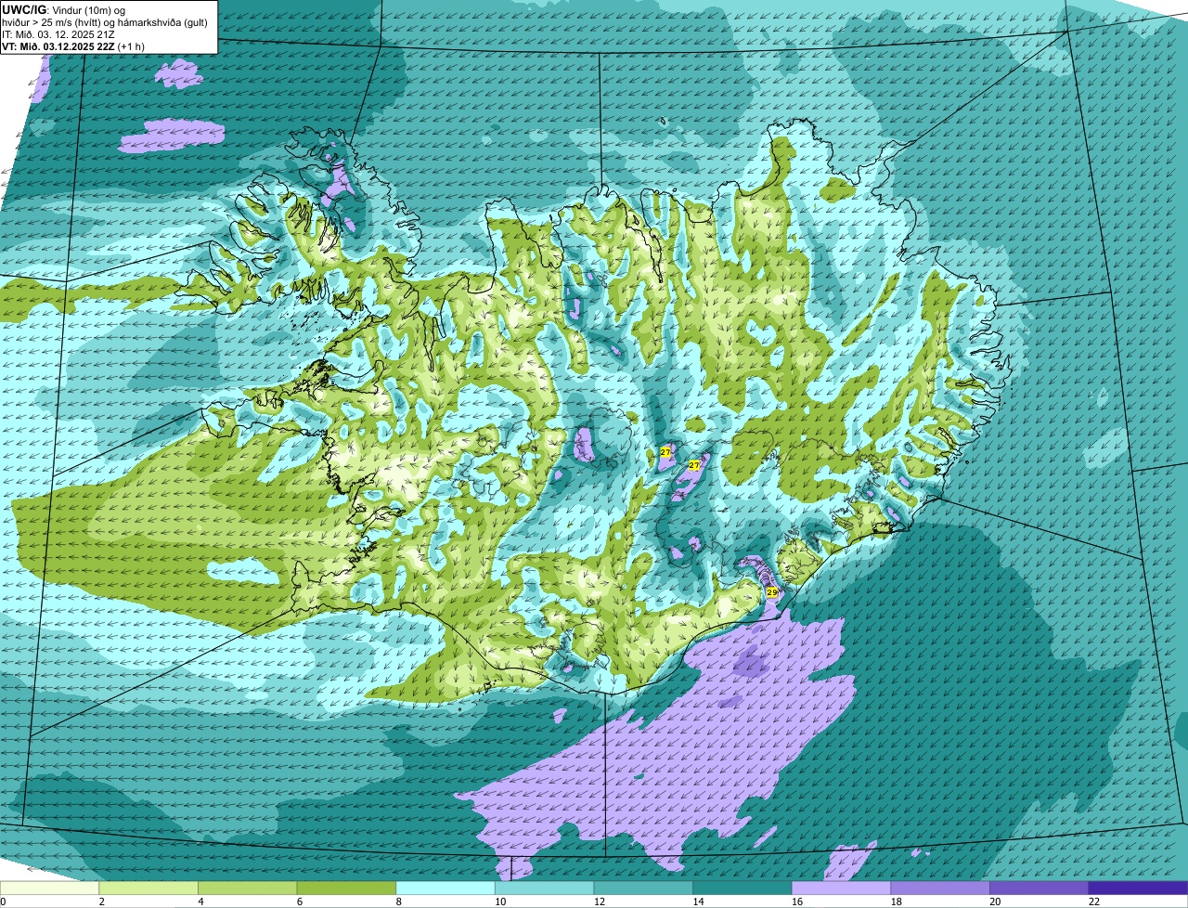Select the 8–10 m/s legend color
Viewport: 1188px width, 908px height.
(x=445, y=888)
